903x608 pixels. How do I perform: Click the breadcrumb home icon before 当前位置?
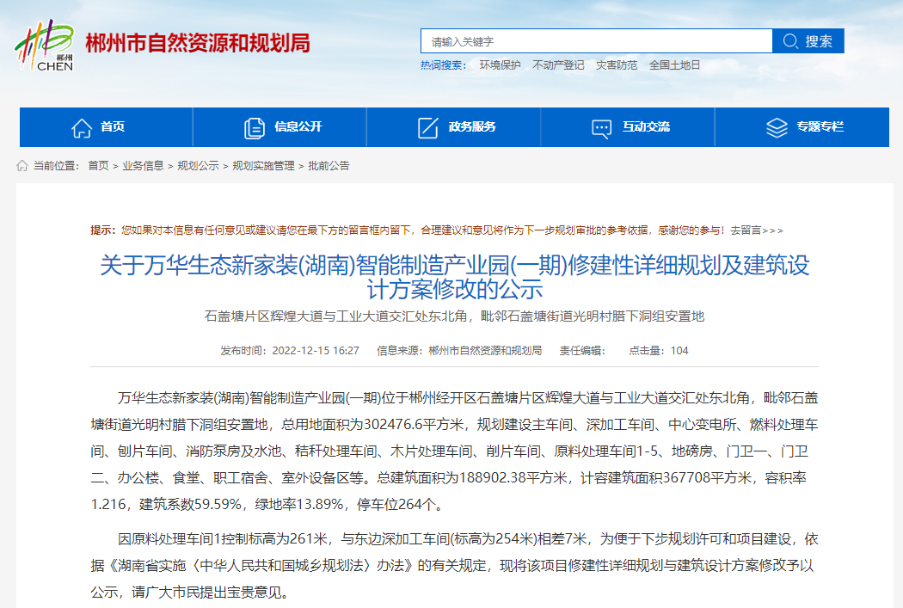21,166
